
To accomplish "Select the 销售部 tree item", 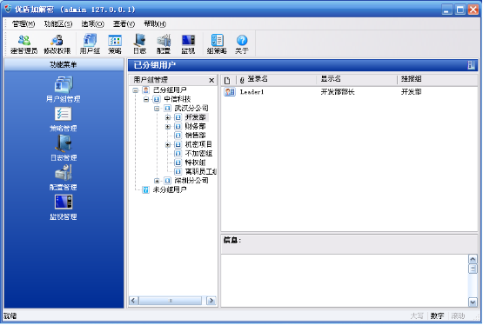I will click(195, 136).
